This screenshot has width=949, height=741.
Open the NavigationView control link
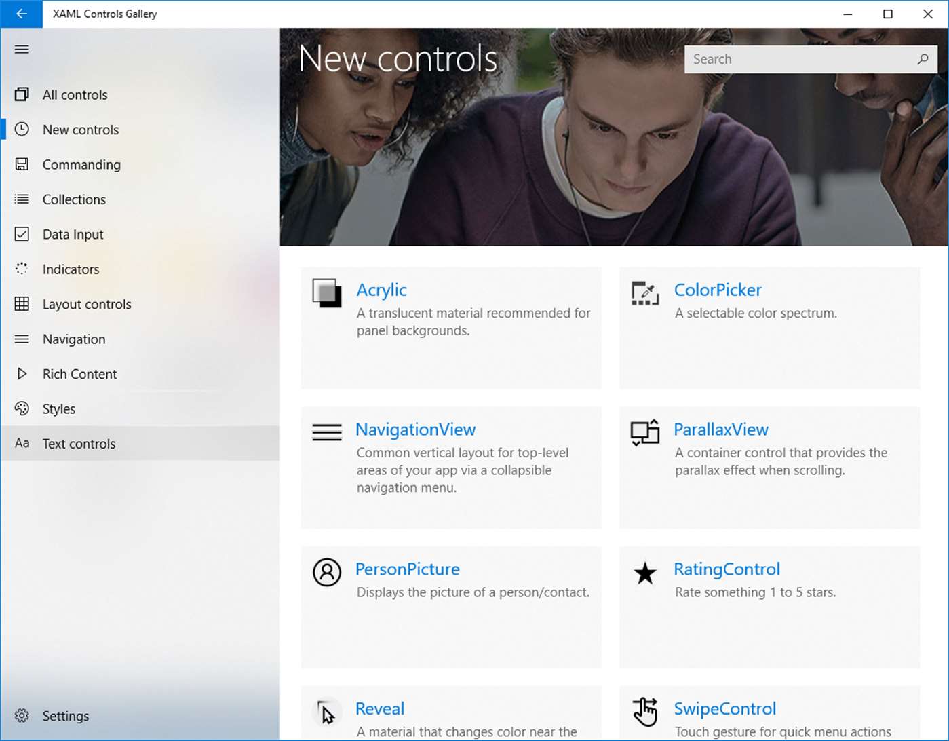pyautogui.click(x=416, y=430)
